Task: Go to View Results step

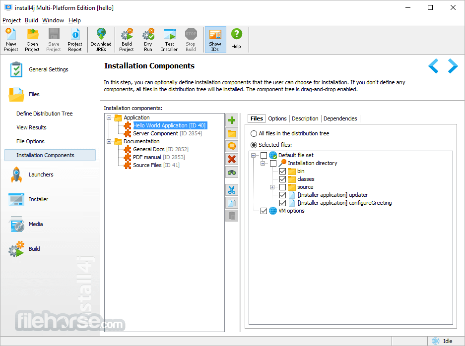Action: 31,127
